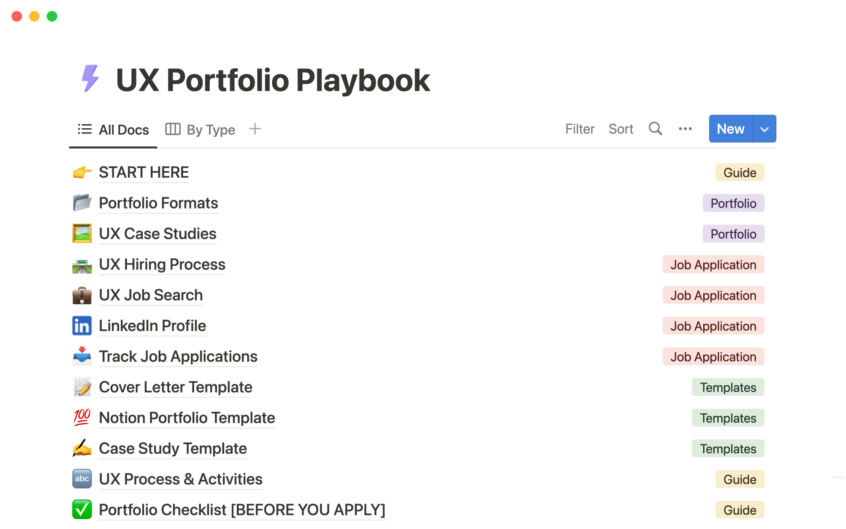Click the search magnifier icon
This screenshot has width=846, height=529.
pos(655,129)
